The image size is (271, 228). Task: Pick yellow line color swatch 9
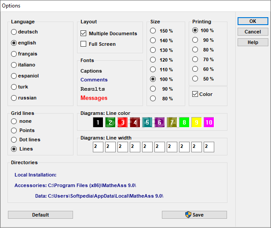197,122
